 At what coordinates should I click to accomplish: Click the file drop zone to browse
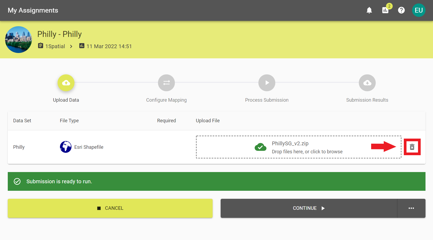coord(299,147)
